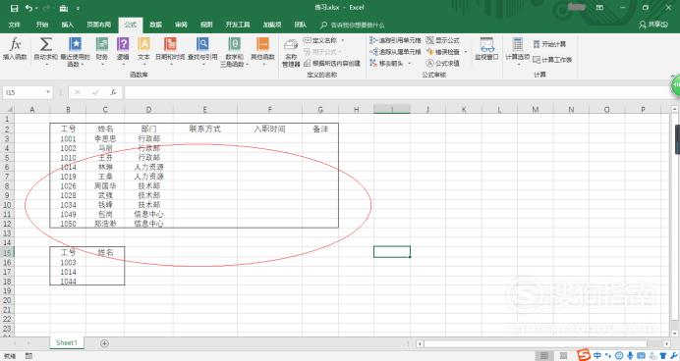Viewport: 680px width, 361px height.
Task: Click Trace Dependents (追踪从属单元格)
Action: (x=395, y=52)
